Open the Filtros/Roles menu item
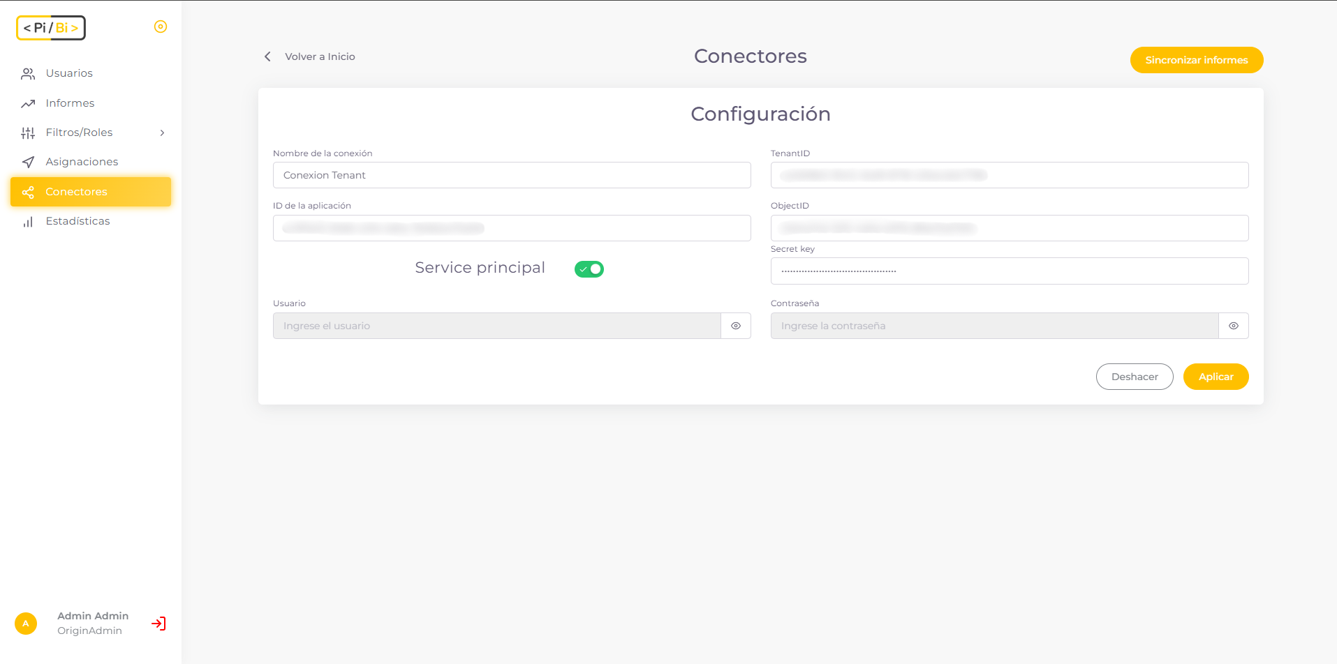1337x664 pixels. coord(91,133)
